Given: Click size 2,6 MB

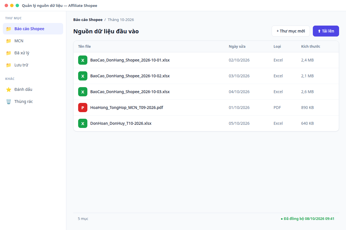Looking at the screenshot, I should coord(307,92).
